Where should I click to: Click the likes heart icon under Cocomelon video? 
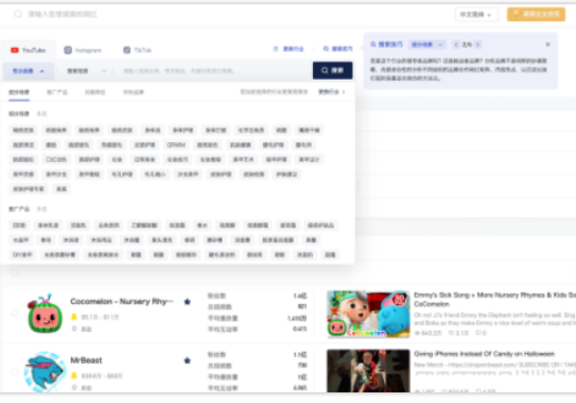click(451, 333)
